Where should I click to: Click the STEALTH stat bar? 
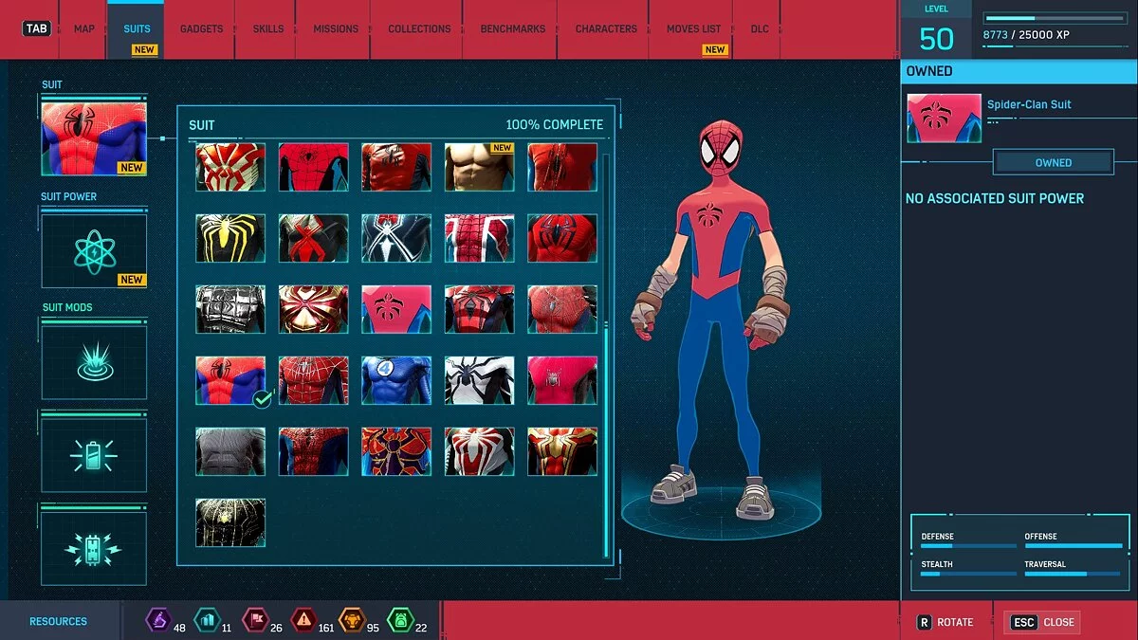966,575
